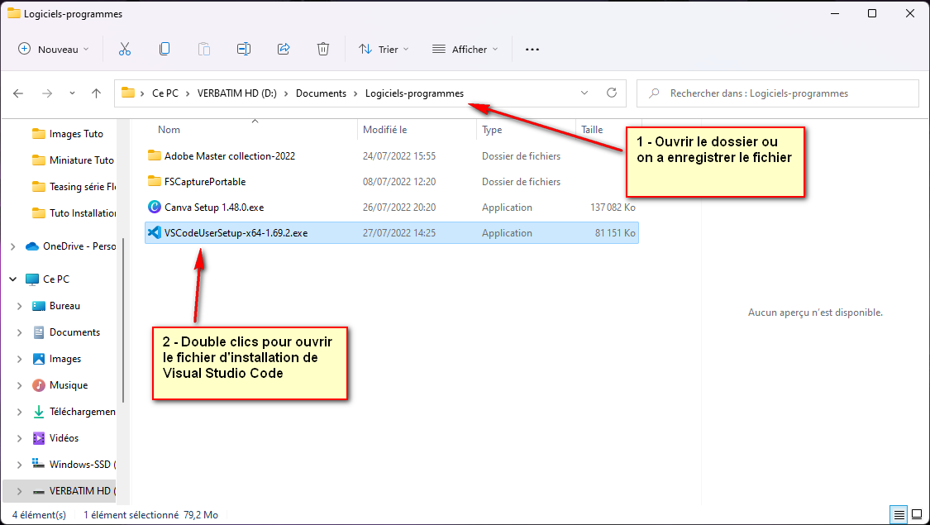Image resolution: width=930 pixels, height=525 pixels.
Task: Open the Afficher view menu
Action: [x=466, y=50]
